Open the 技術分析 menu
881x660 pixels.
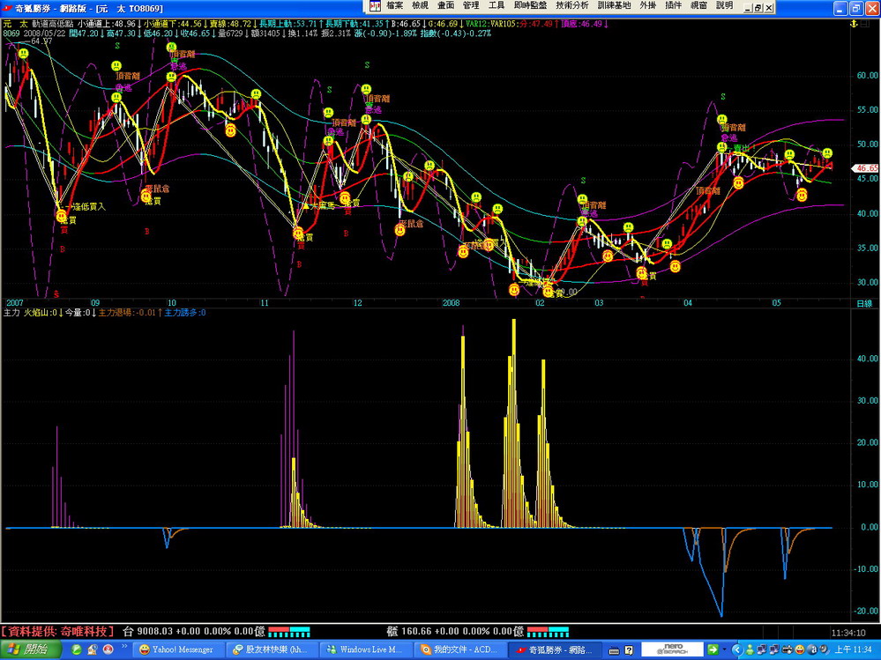(x=571, y=6)
